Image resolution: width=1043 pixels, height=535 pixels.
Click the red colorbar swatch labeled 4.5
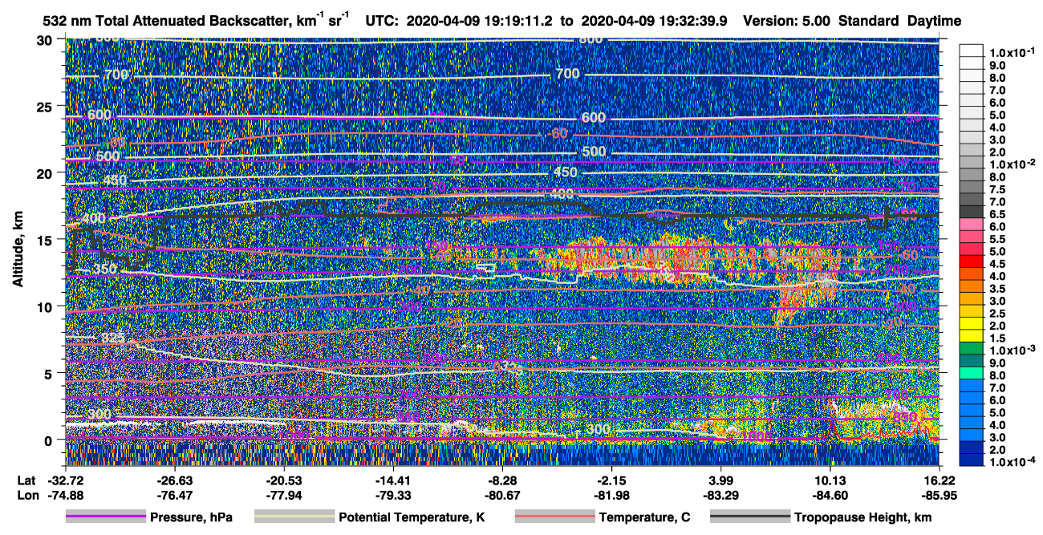point(971,263)
